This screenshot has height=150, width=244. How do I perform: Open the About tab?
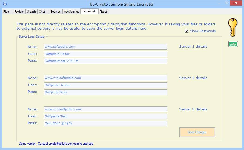103,12
